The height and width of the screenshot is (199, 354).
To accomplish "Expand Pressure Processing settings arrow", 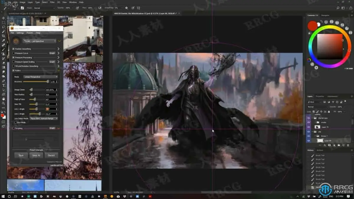I will 59,57.
